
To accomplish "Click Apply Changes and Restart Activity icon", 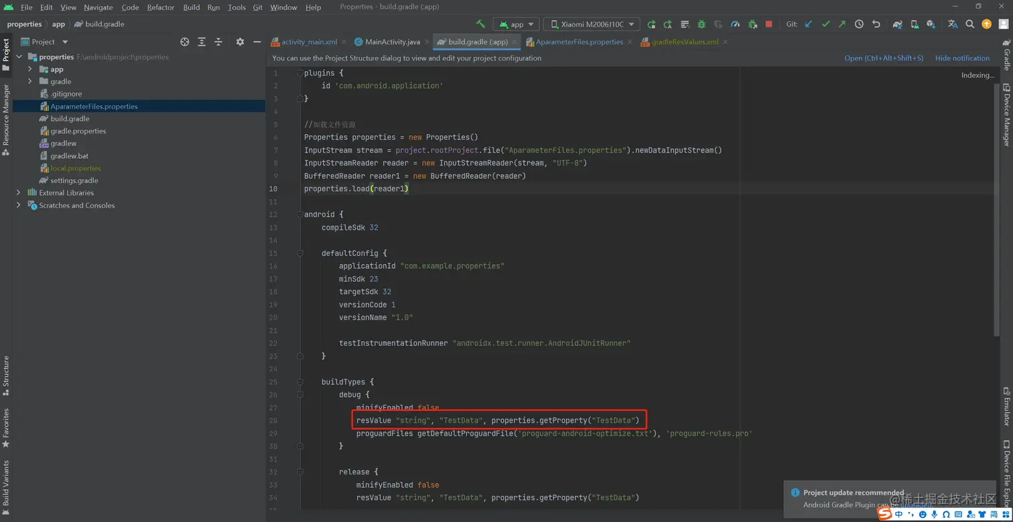I will (x=667, y=24).
